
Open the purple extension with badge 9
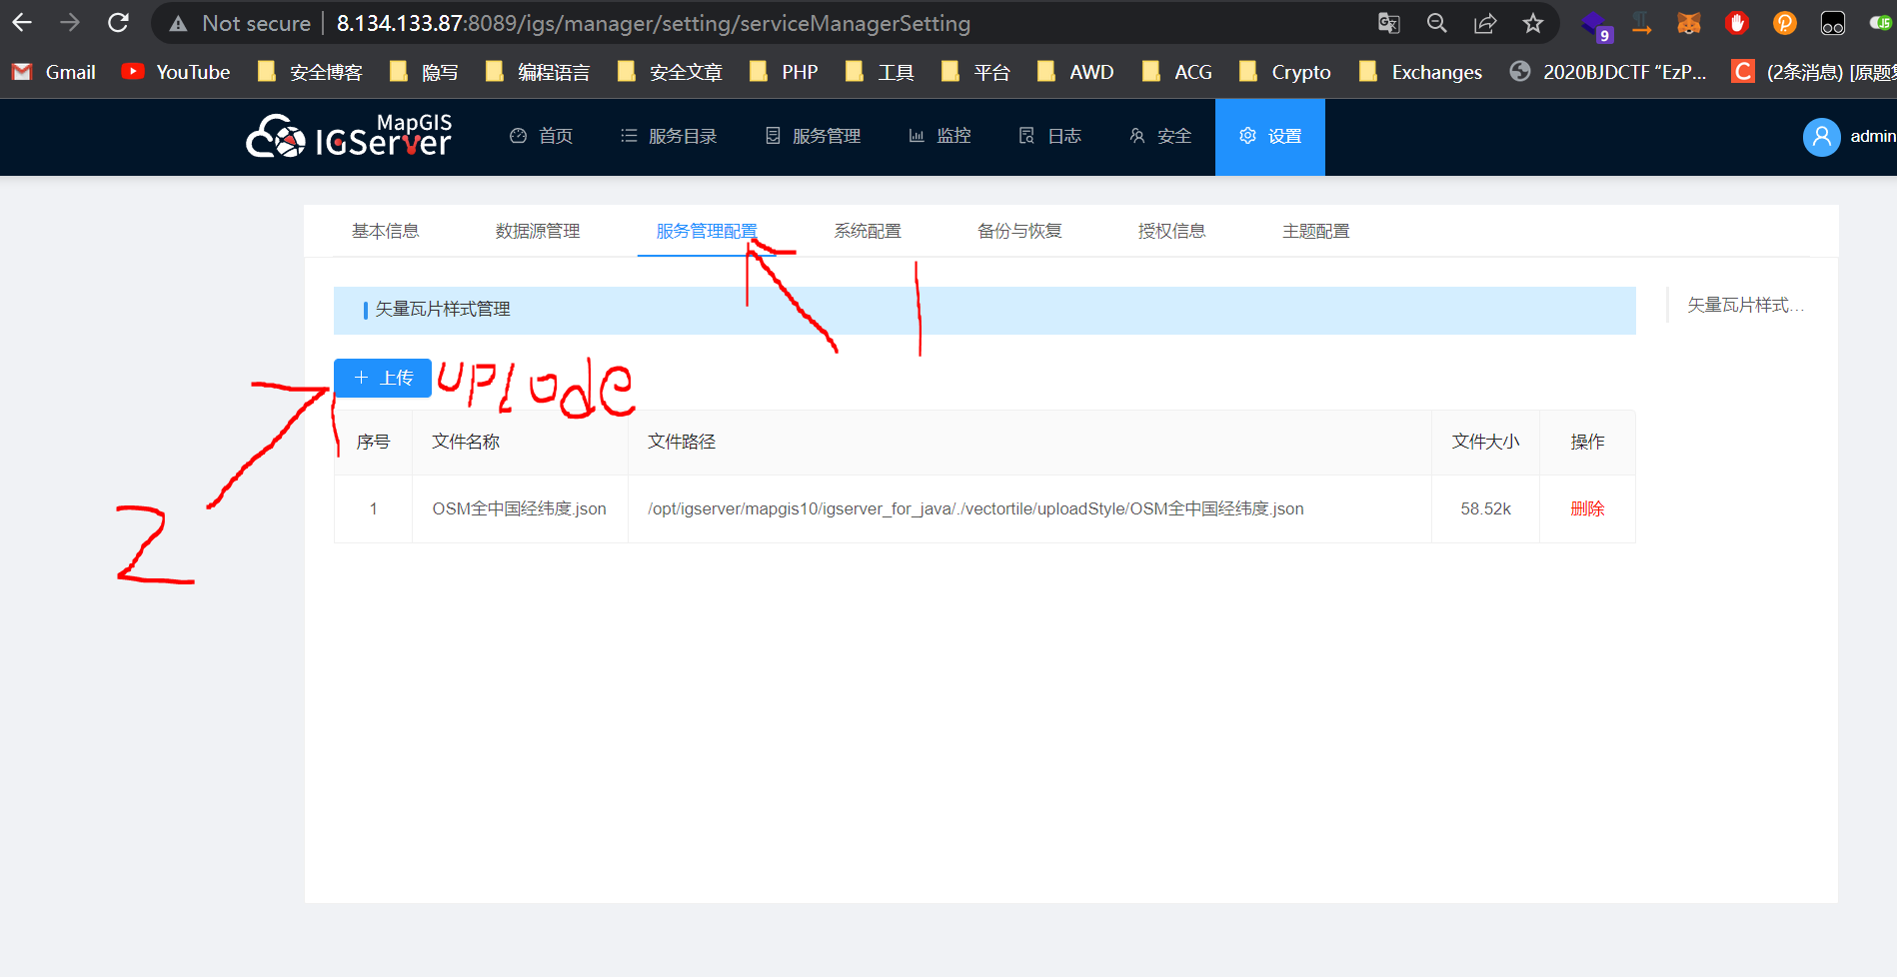[1596, 25]
